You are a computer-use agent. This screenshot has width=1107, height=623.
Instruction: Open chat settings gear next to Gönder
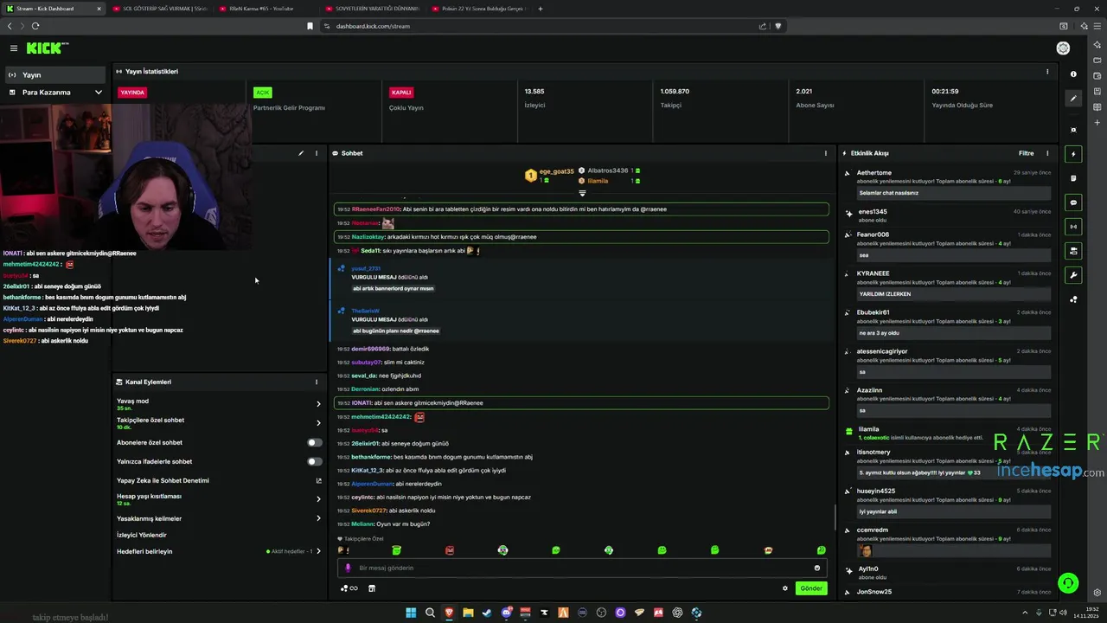[x=785, y=588]
